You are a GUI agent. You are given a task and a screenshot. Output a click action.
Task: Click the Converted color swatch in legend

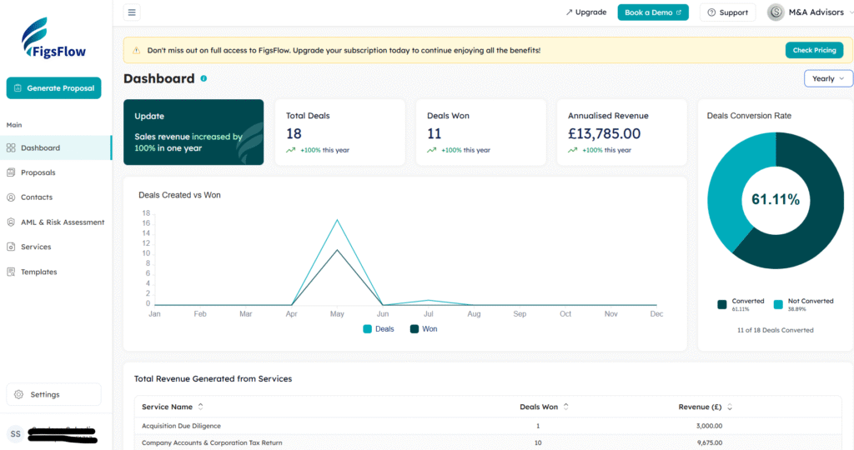coord(721,304)
